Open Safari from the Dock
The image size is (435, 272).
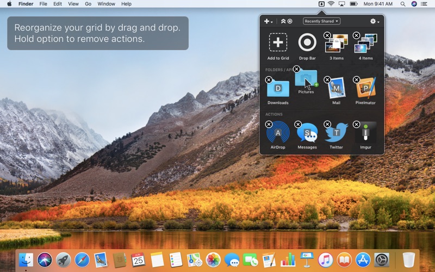(82, 260)
